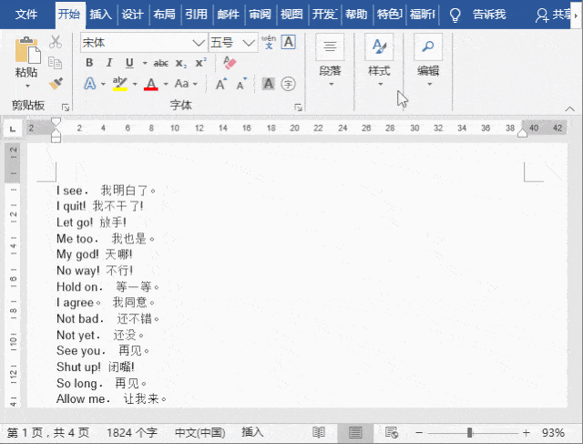Open the font size dropdown
583x444 pixels.
pos(249,43)
